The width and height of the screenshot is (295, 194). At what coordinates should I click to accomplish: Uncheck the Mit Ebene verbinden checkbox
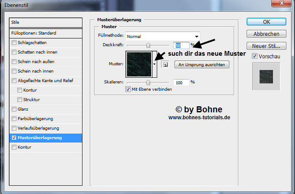click(x=128, y=89)
